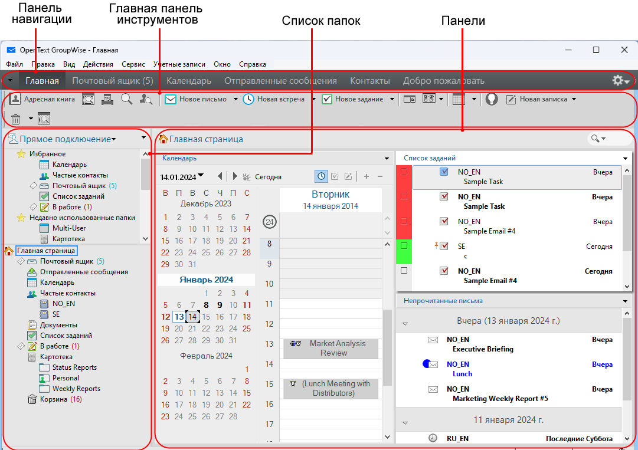The image size is (638, 450).
Task: Collapse the Вчера (13 января 2024 г.) group
Action: coord(405,324)
